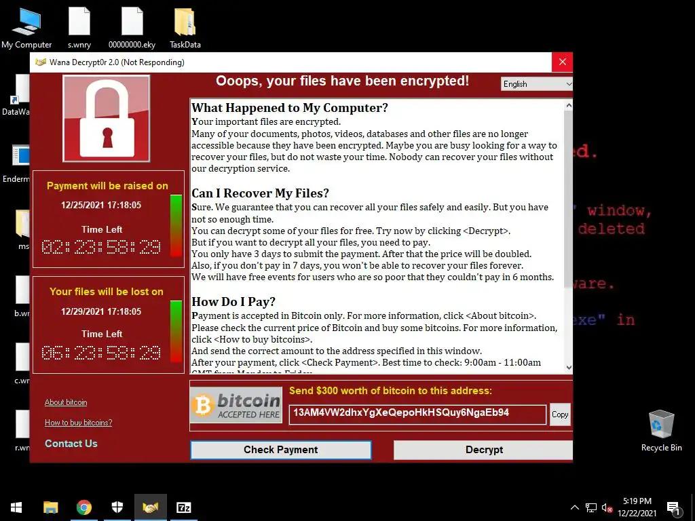Open File Explorer from taskbar
This screenshot has height=521, width=695.
pyautogui.click(x=50, y=507)
